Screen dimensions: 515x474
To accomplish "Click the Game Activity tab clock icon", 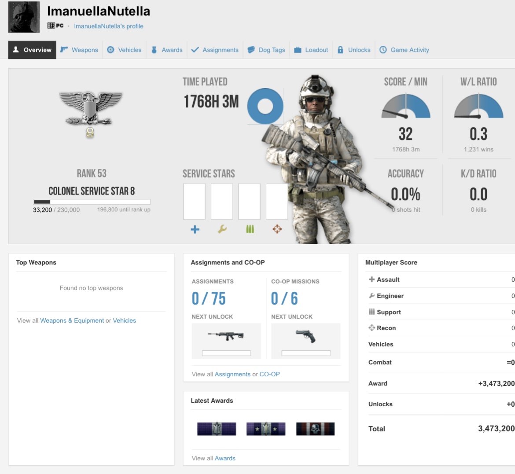I will 383,50.
